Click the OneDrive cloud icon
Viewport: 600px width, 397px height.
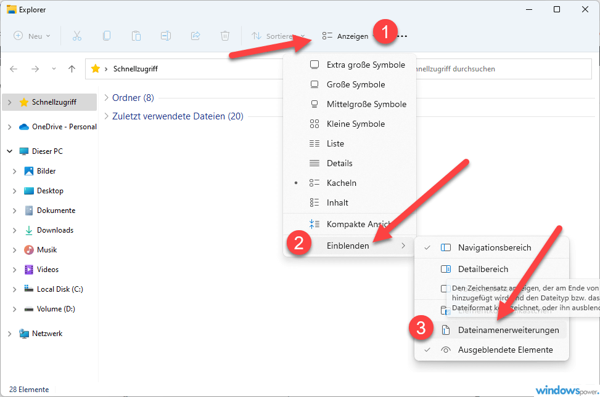tap(23, 127)
